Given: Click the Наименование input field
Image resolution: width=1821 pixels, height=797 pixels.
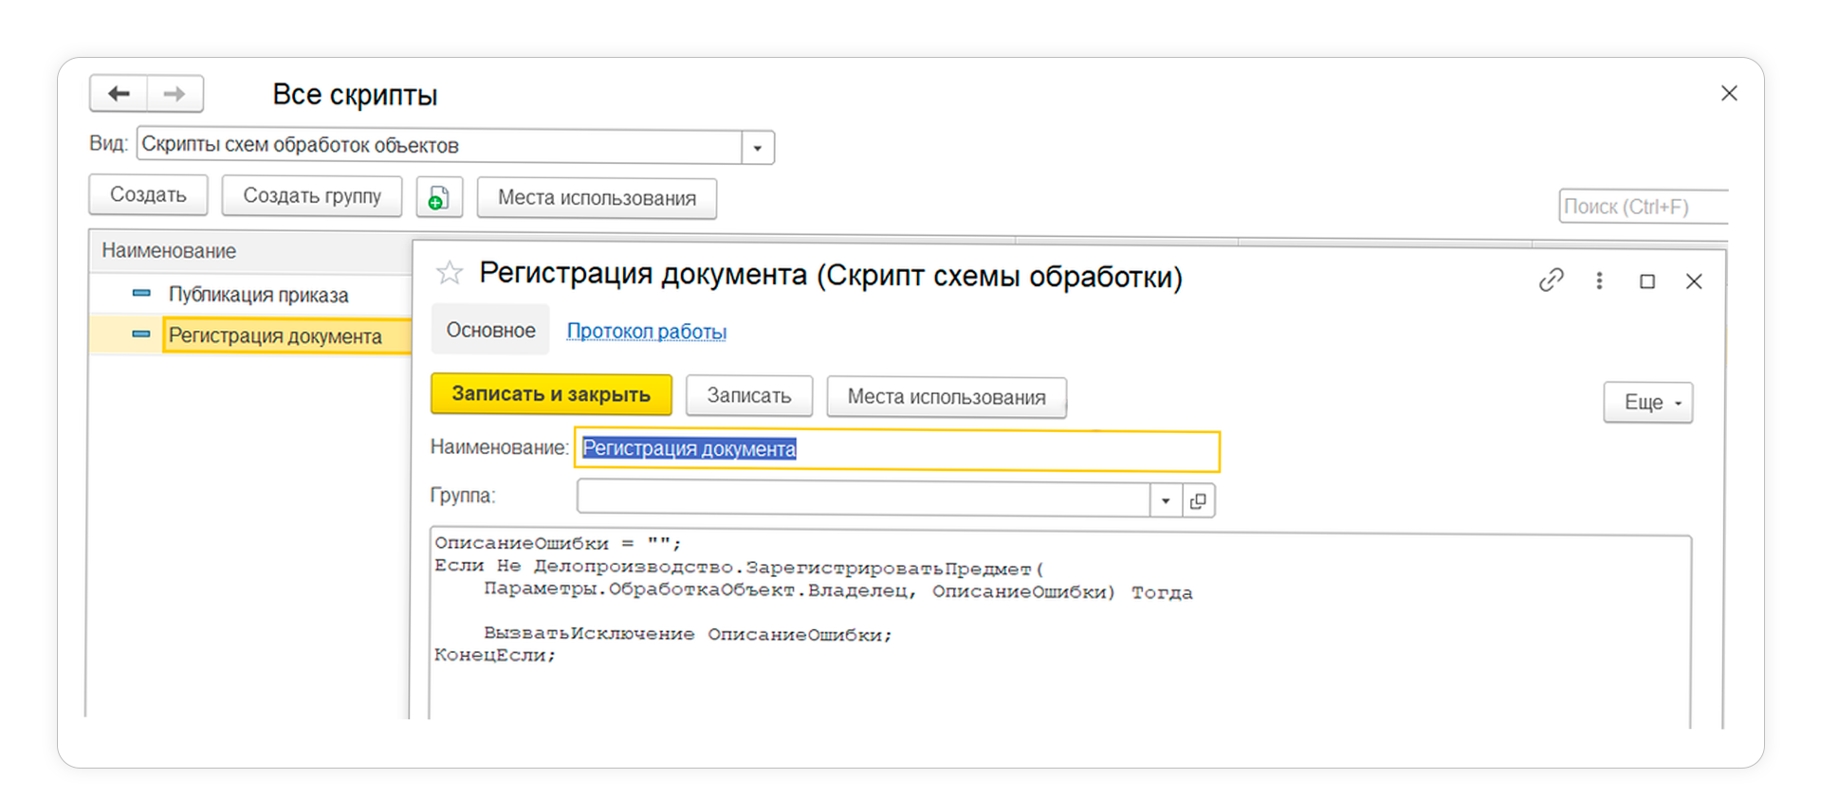Looking at the screenshot, I should tap(897, 450).
